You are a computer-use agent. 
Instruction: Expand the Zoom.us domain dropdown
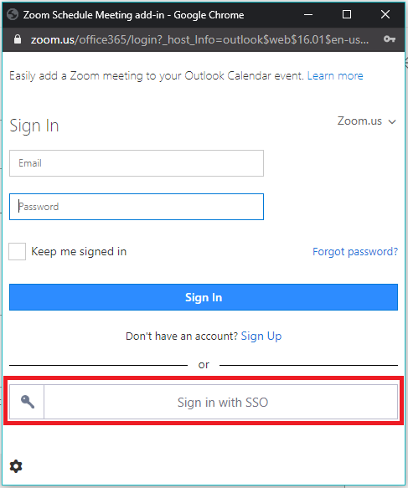pyautogui.click(x=367, y=121)
